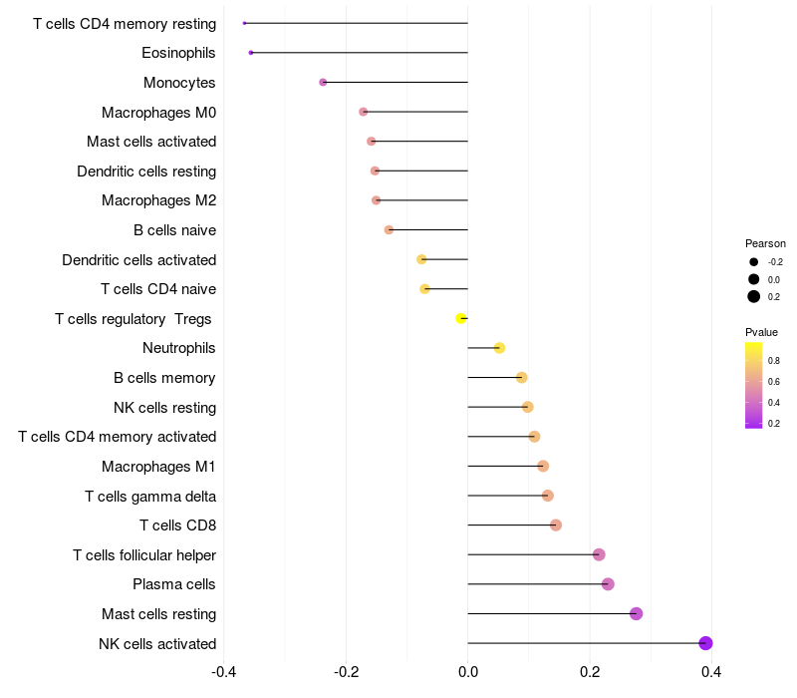Viewport: 797px width, 698px height.
Task: Select the Eosinophils data point
Action: click(x=251, y=52)
